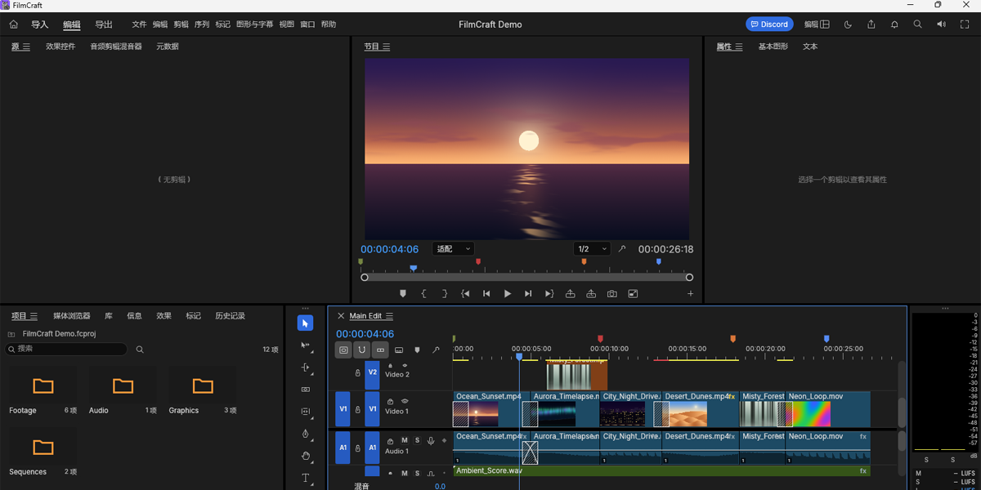981x490 pixels.
Task: Open the 适配 zoom level dropdown
Action: (x=454, y=249)
